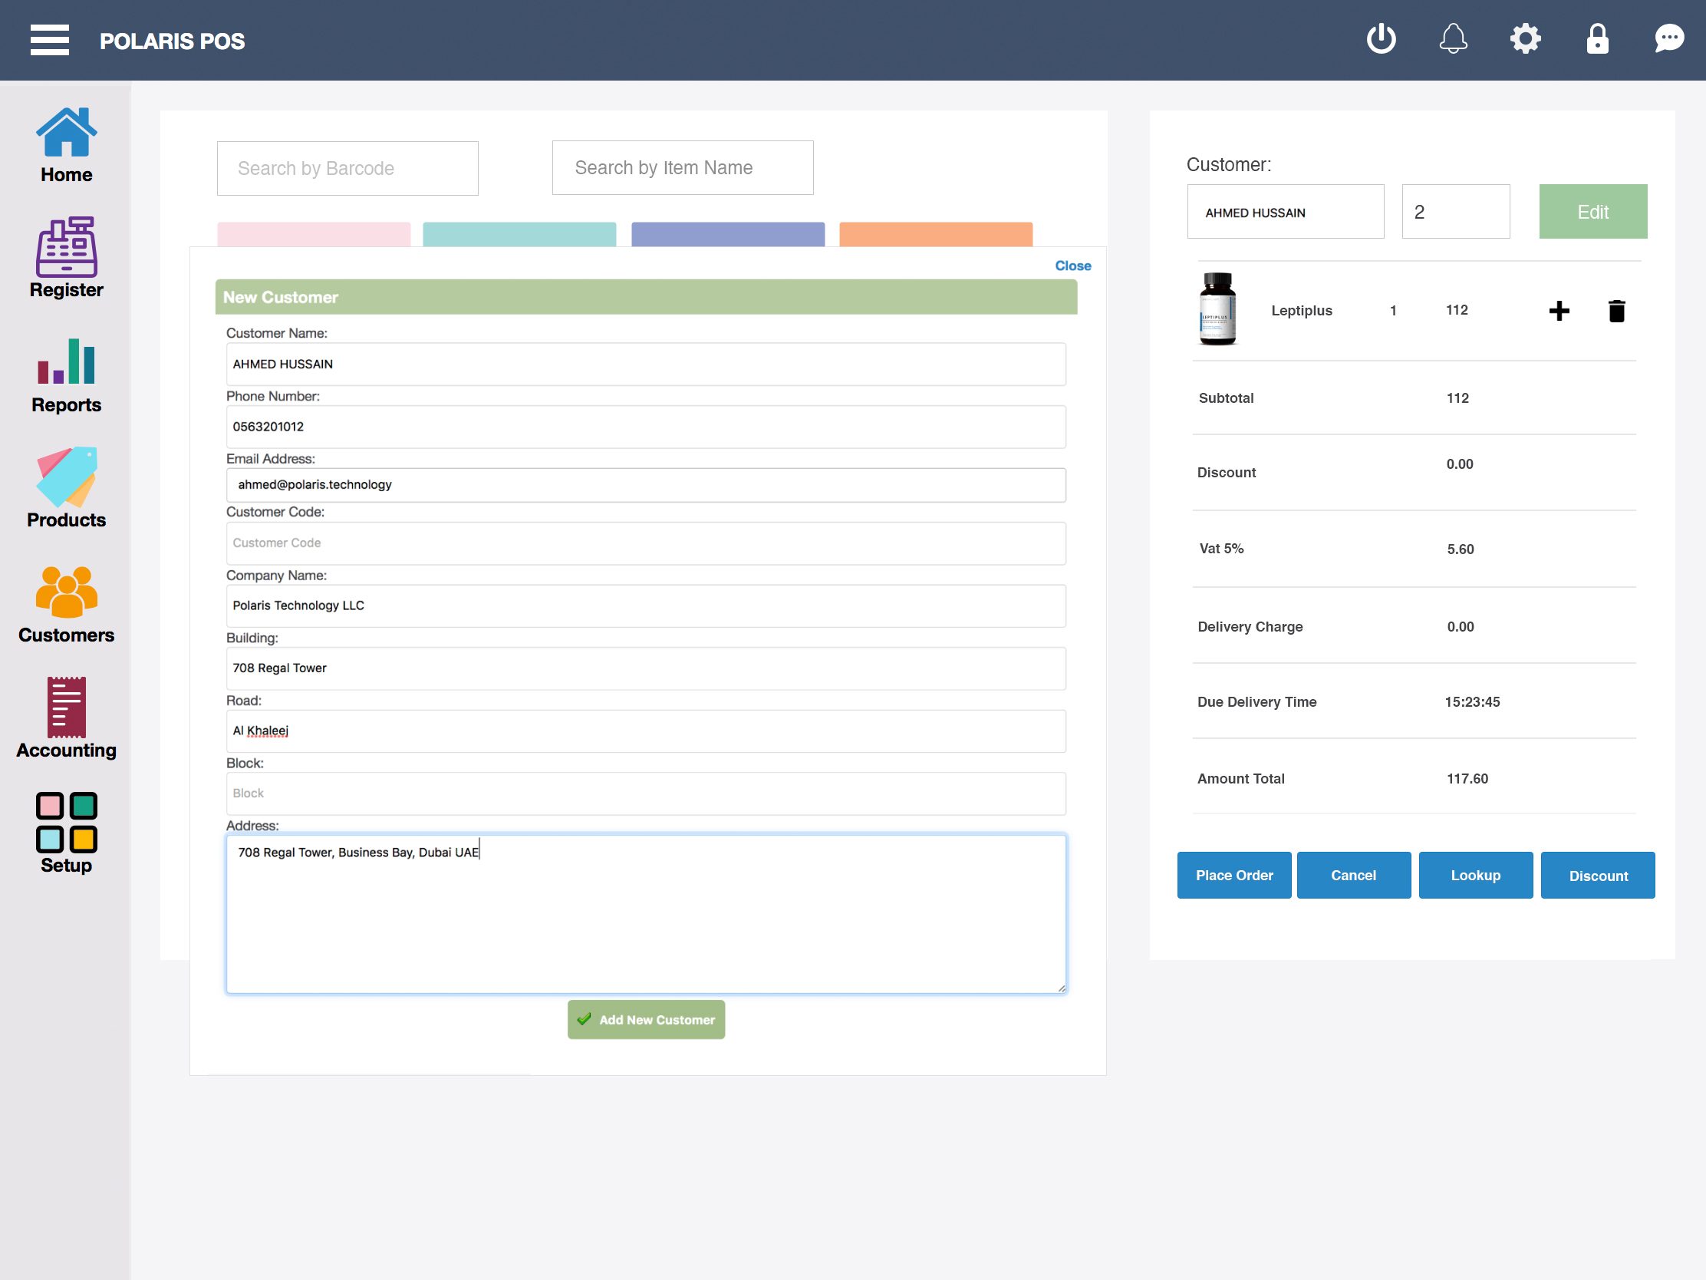Click Cancel to dismiss order
Image resolution: width=1706 pixels, height=1280 pixels.
(x=1352, y=876)
